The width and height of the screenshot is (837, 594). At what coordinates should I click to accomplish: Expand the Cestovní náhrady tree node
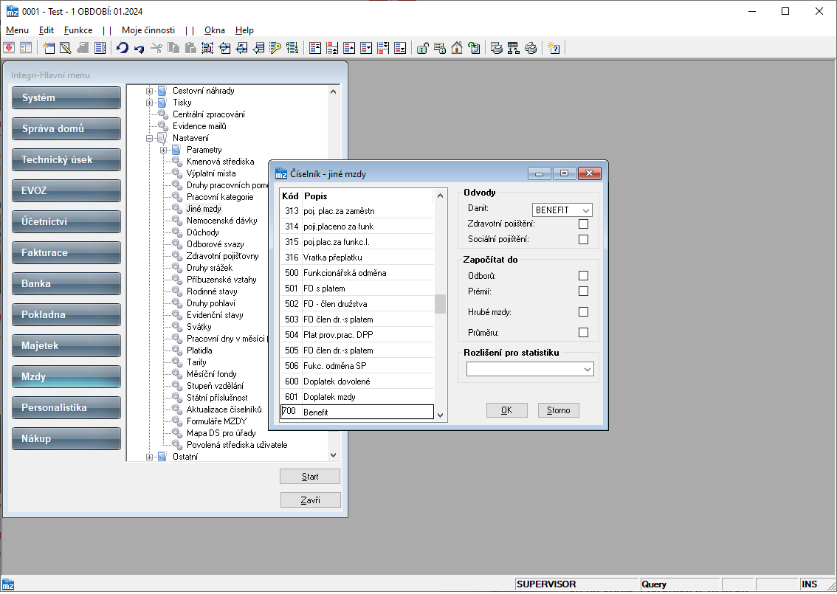pos(149,91)
